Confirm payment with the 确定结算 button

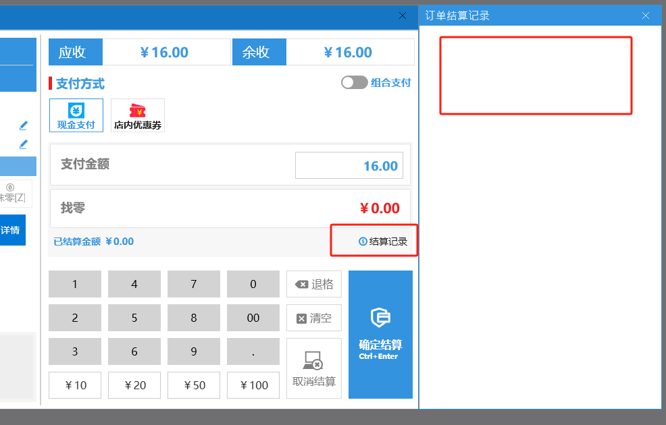click(380, 335)
